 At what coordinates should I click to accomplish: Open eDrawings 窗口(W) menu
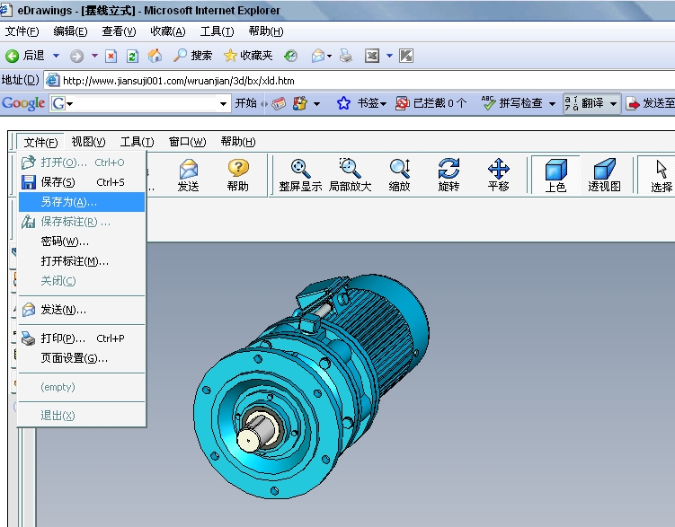(187, 142)
